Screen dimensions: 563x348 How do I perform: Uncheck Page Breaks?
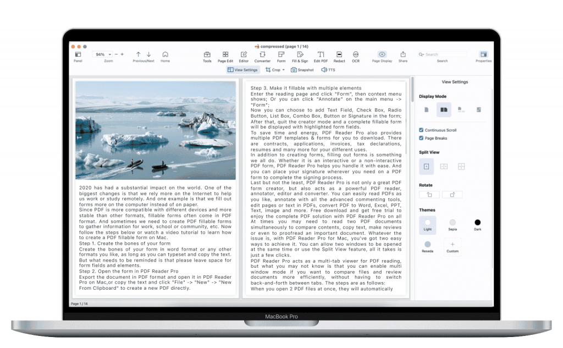click(421, 138)
